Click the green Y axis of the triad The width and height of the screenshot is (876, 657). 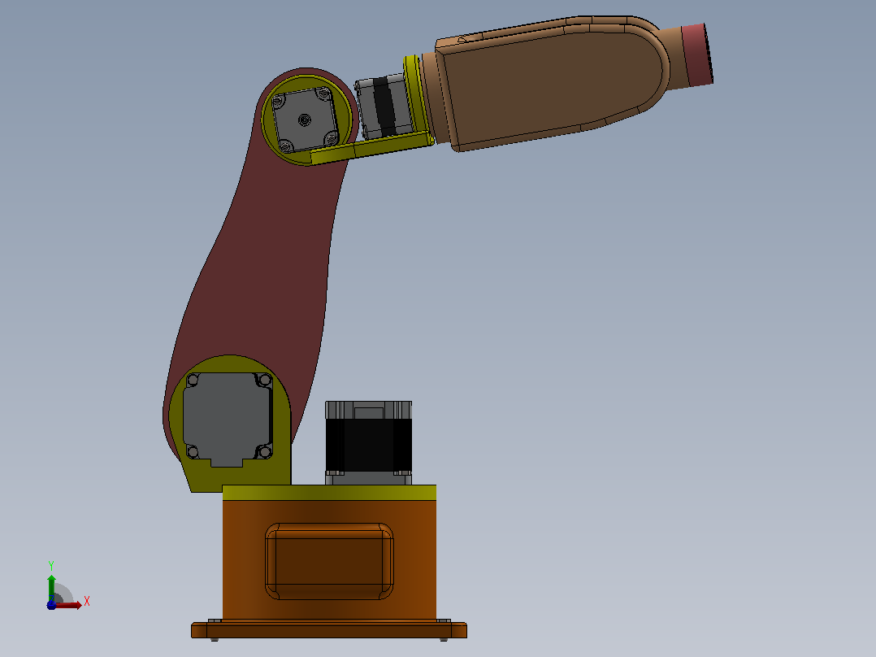point(51,588)
